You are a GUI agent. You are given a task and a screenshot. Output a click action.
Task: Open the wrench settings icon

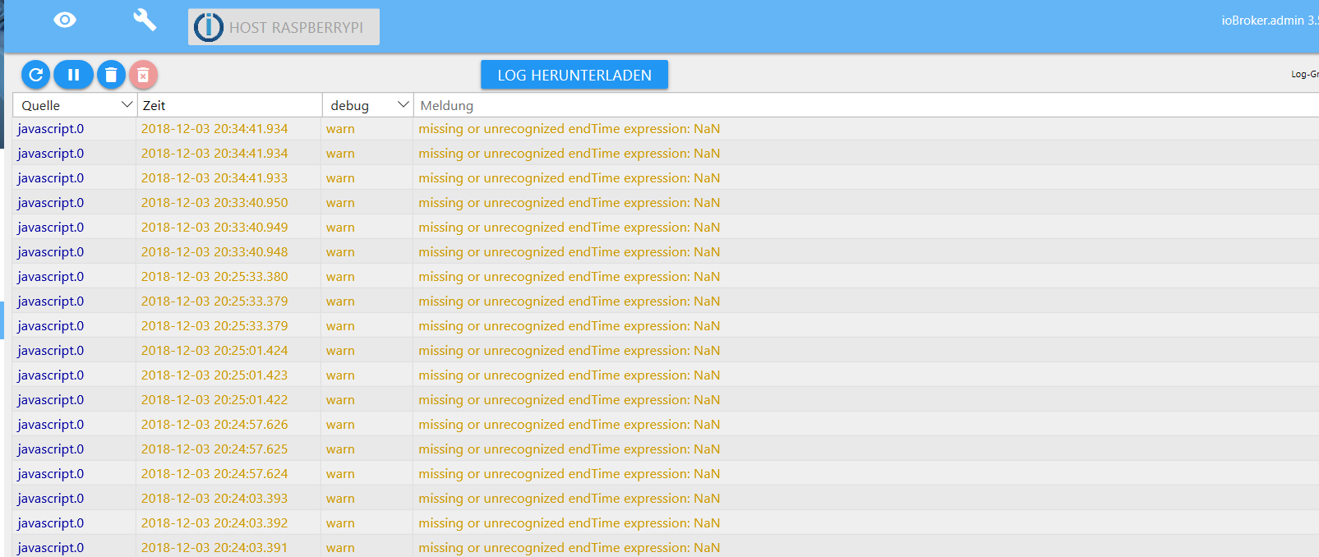coord(145,20)
